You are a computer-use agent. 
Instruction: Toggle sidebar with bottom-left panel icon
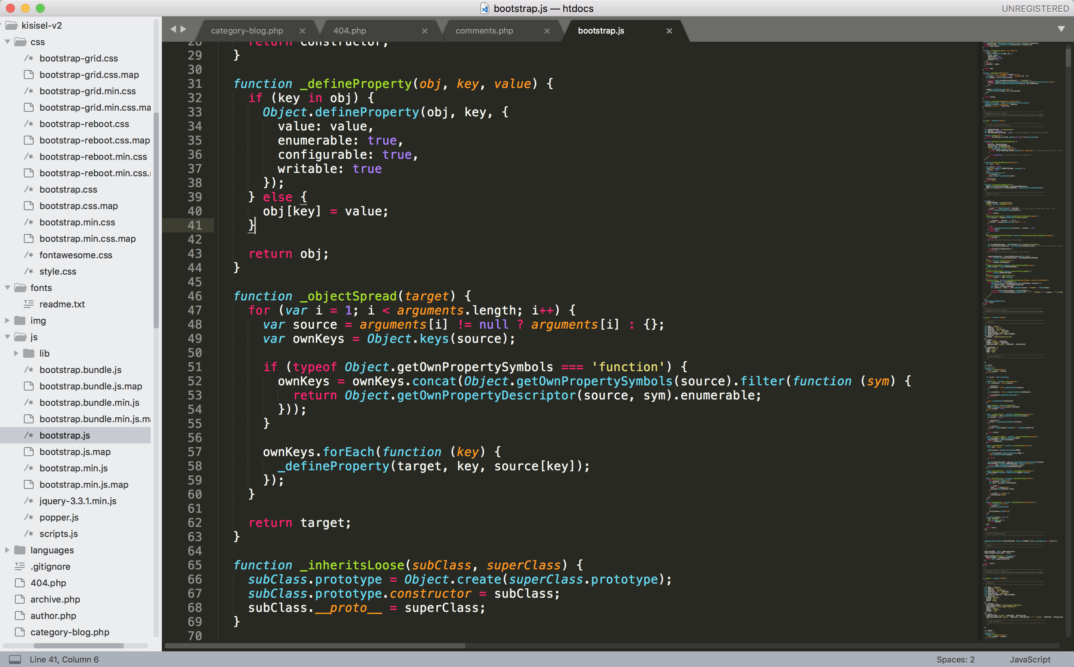point(15,659)
